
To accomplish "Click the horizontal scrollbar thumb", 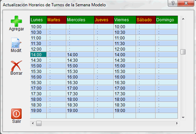I will point(39,124).
